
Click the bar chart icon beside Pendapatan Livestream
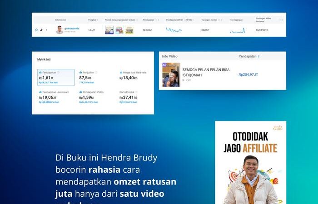tap(40, 92)
